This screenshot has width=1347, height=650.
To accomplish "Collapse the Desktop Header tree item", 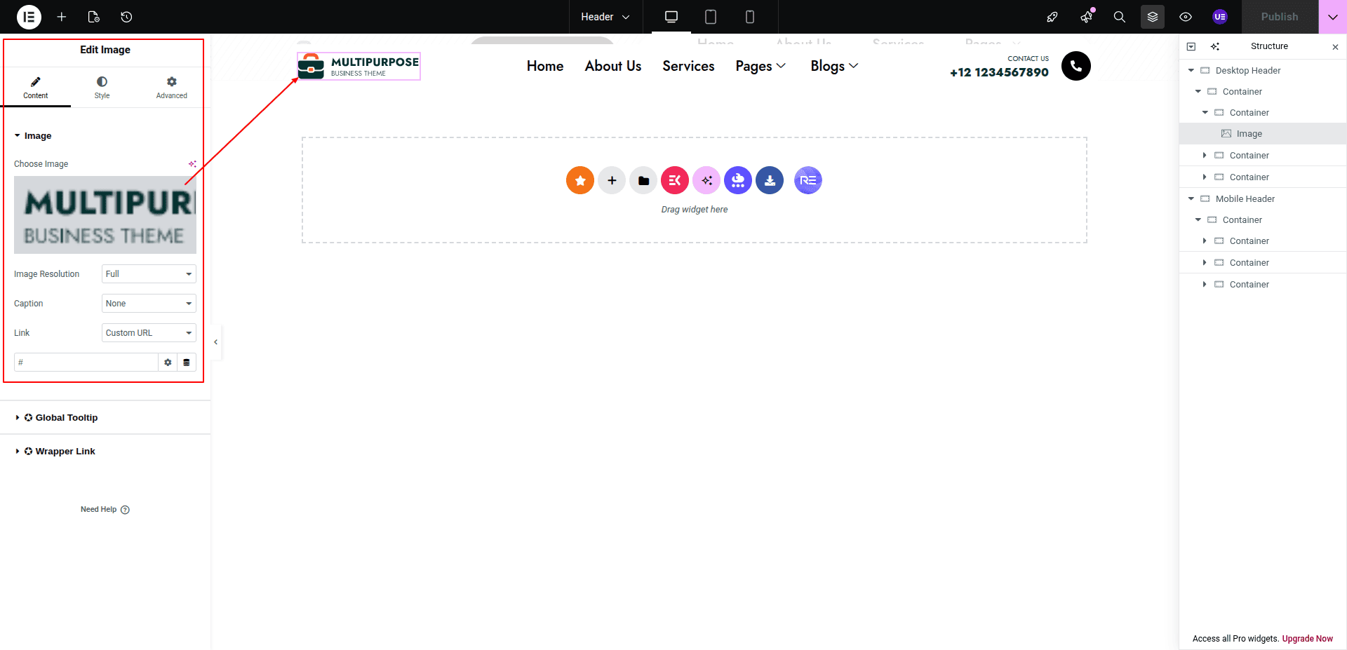I will (x=1191, y=71).
